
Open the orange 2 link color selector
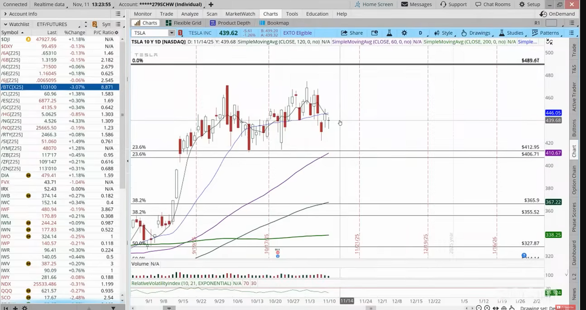click(94, 24)
